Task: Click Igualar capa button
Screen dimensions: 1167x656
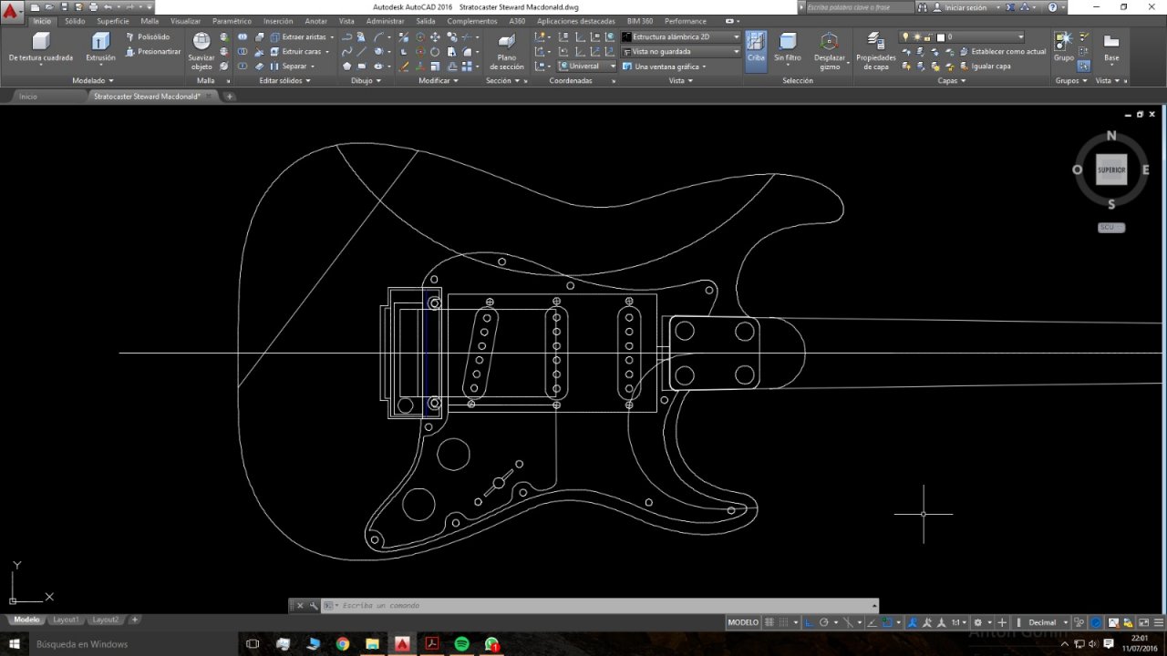Action: (x=985, y=67)
